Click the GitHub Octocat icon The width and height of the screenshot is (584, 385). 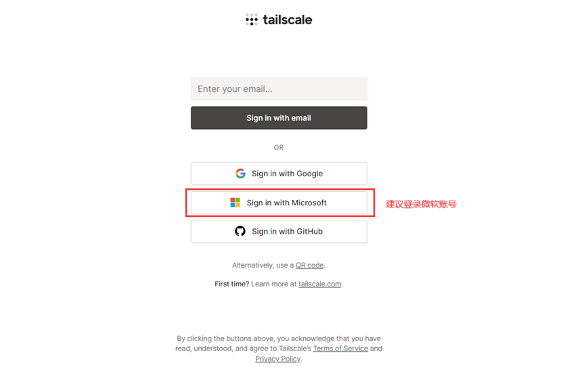pos(240,231)
